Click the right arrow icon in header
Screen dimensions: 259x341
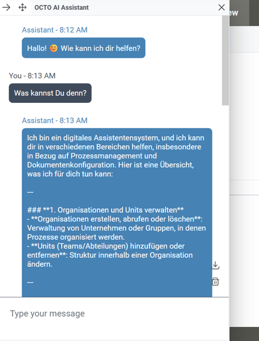pyautogui.click(x=7, y=8)
